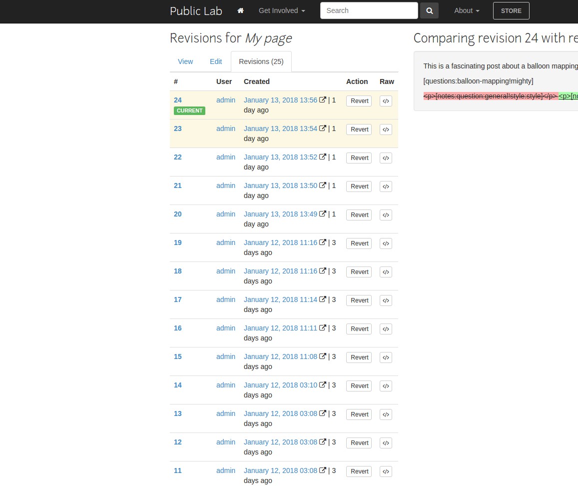Open January 13, 2018 13:56 date link
The image size is (578, 486).
280,100
